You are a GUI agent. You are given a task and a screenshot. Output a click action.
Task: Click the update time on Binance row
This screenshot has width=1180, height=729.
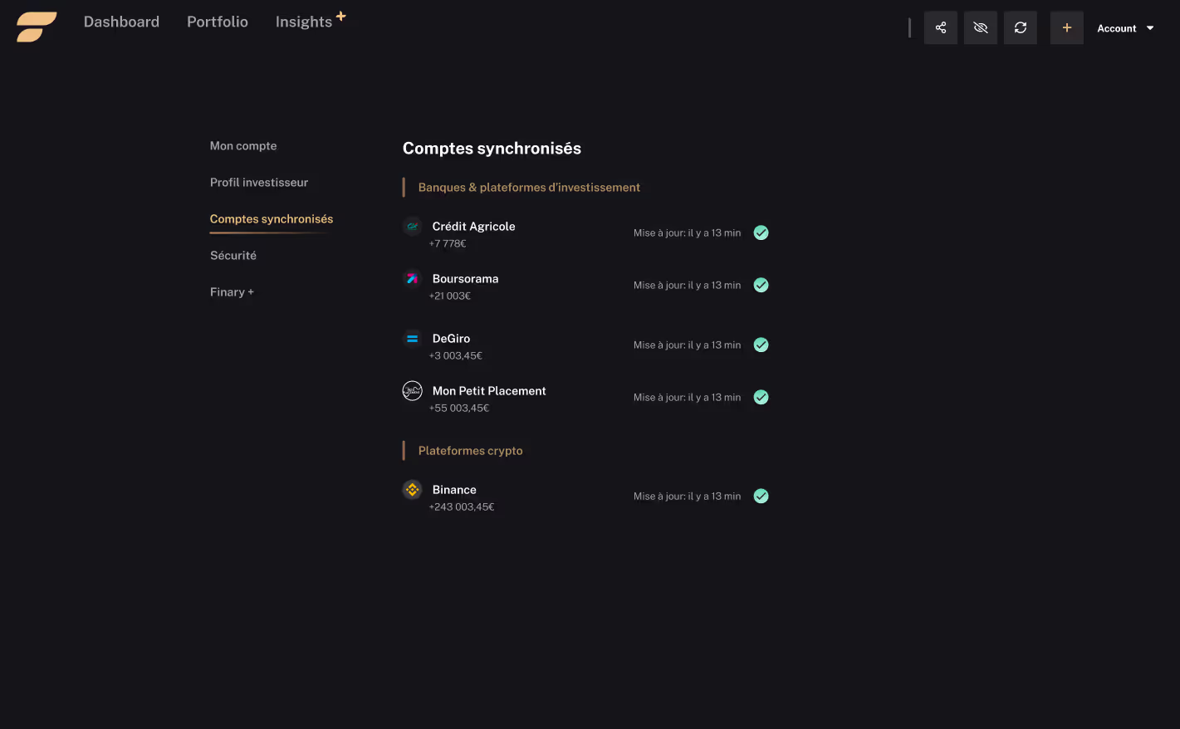click(687, 496)
